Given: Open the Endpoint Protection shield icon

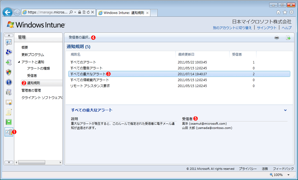Looking at the screenshot, I should coord(9,72).
